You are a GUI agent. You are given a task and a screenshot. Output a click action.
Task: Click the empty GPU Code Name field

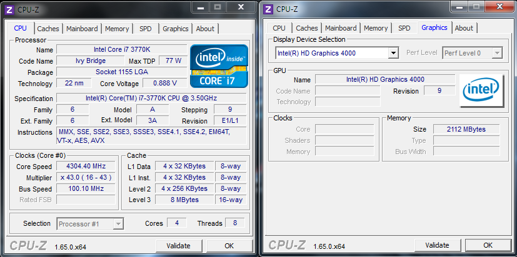(348, 90)
